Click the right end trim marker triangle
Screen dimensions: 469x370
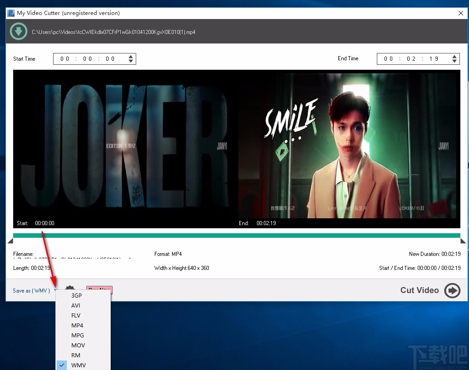463,241
